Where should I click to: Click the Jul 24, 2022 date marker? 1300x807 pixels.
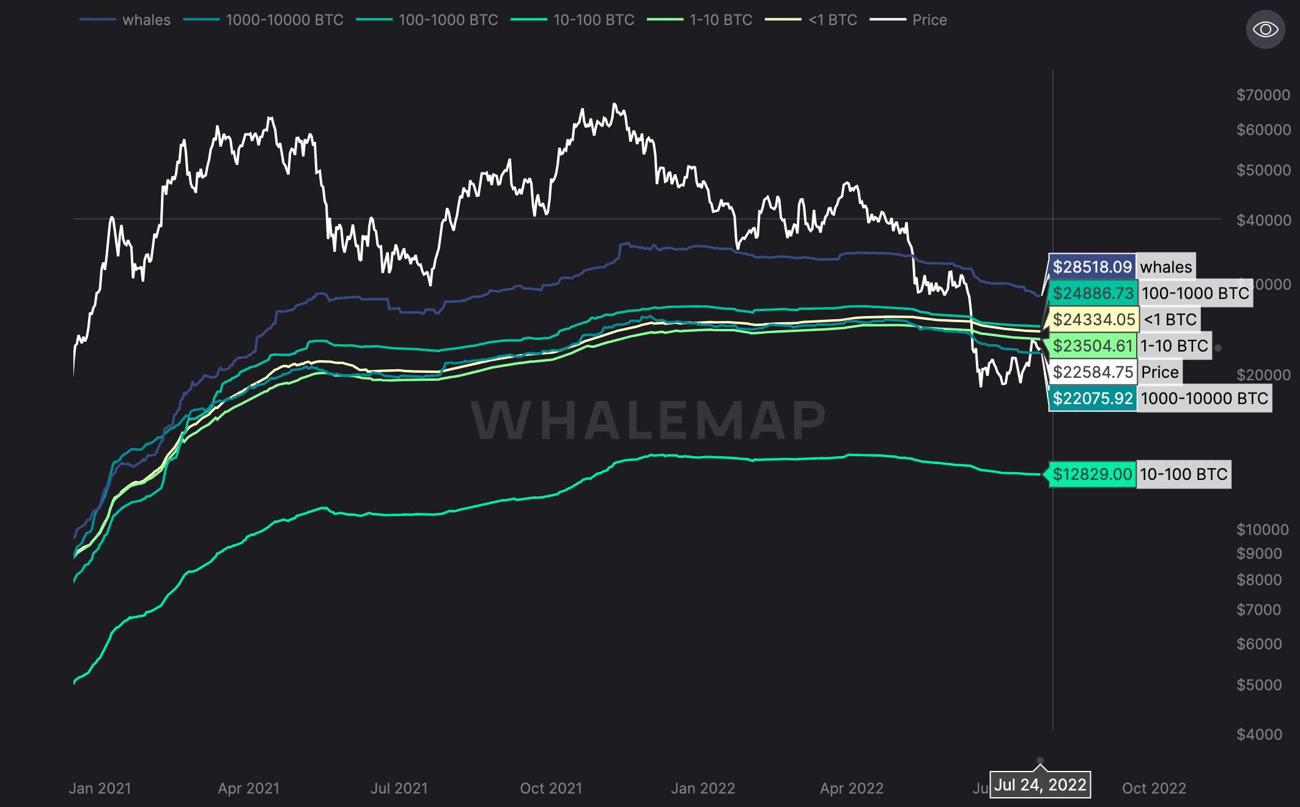pyautogui.click(x=1040, y=785)
